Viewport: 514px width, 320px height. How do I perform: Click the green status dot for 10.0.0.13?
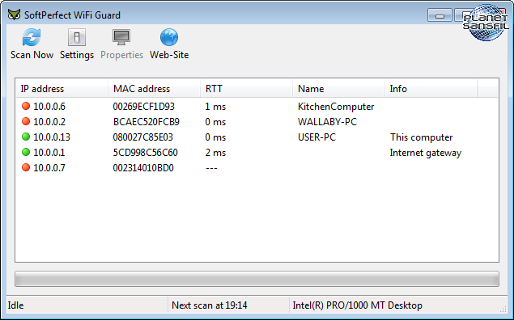[x=26, y=137]
